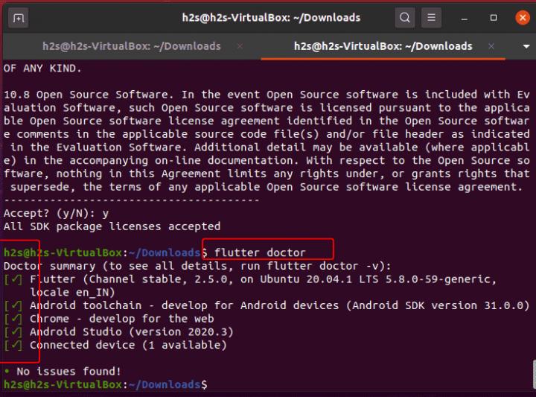Image resolution: width=536 pixels, height=397 pixels.
Task: Select the active second terminal tab
Action: pyautogui.click(x=383, y=46)
